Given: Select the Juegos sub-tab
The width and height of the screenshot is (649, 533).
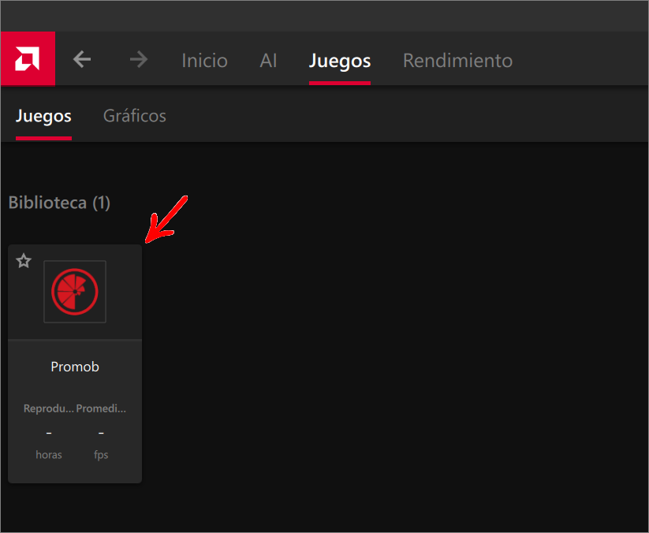Looking at the screenshot, I should click(43, 116).
